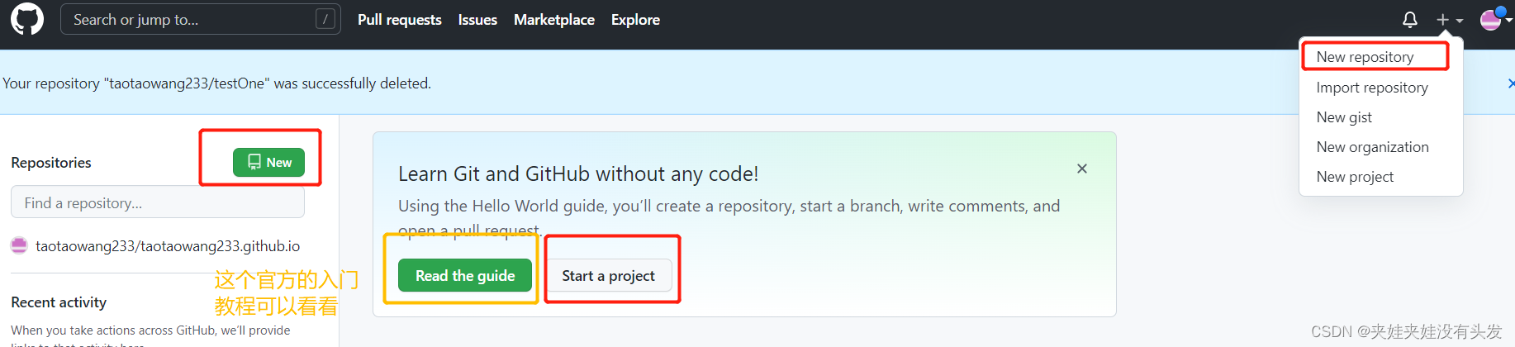Open the GitHub home logo
Viewport: 1515px width, 347px height.
pyautogui.click(x=27, y=19)
